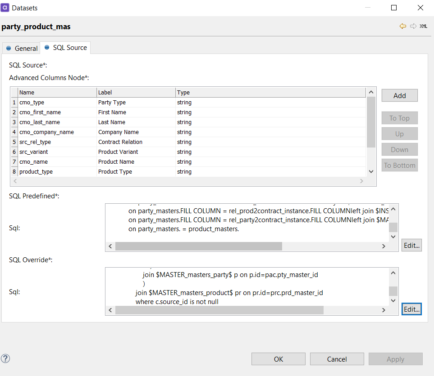Click the help question mark icon
The height and width of the screenshot is (376, 434).
coord(5,358)
